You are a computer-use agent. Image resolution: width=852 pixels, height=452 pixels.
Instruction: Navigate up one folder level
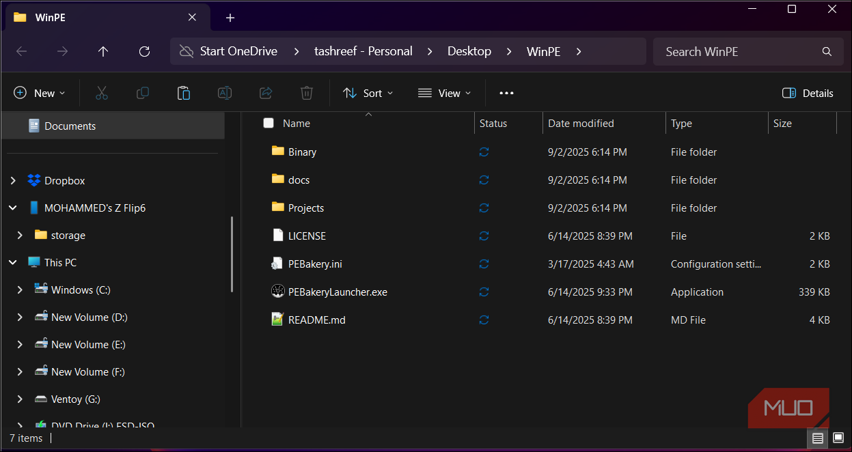tap(103, 51)
